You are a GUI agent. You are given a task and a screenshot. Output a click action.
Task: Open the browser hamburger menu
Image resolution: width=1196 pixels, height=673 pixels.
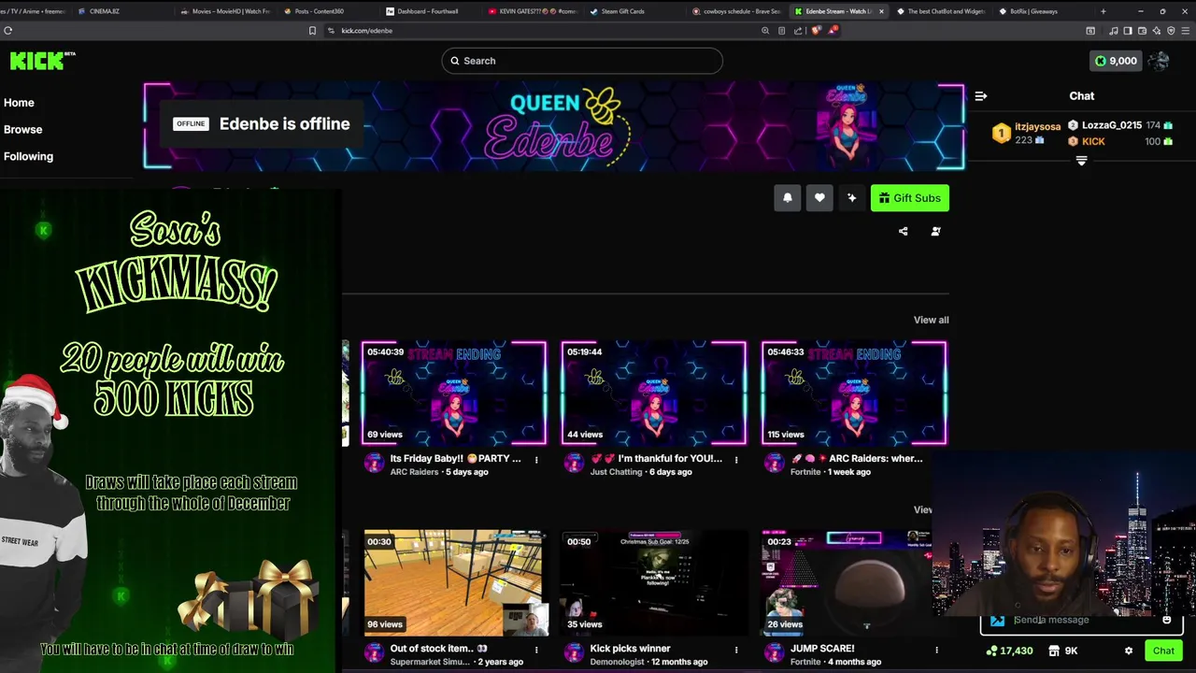tap(1186, 30)
